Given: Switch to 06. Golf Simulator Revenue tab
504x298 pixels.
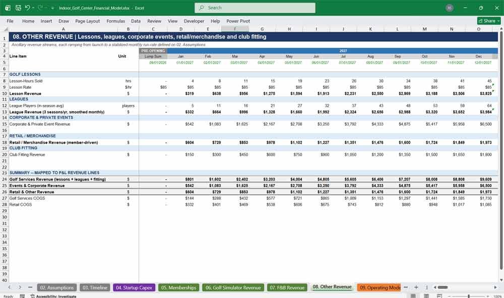Looking at the screenshot, I should click(233, 288).
